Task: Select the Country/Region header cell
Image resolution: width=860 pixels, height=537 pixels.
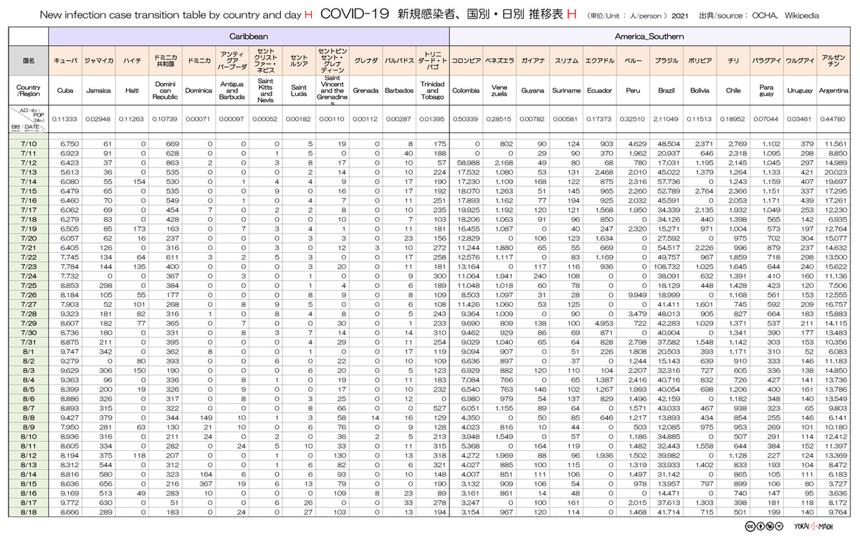Action: pyautogui.click(x=29, y=92)
